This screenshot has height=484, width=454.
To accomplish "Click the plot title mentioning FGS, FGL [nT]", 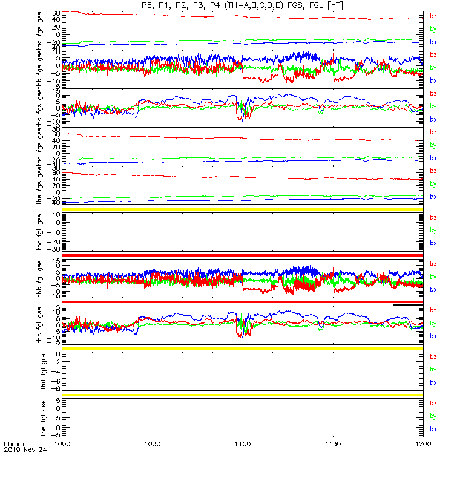I will (242, 5).
